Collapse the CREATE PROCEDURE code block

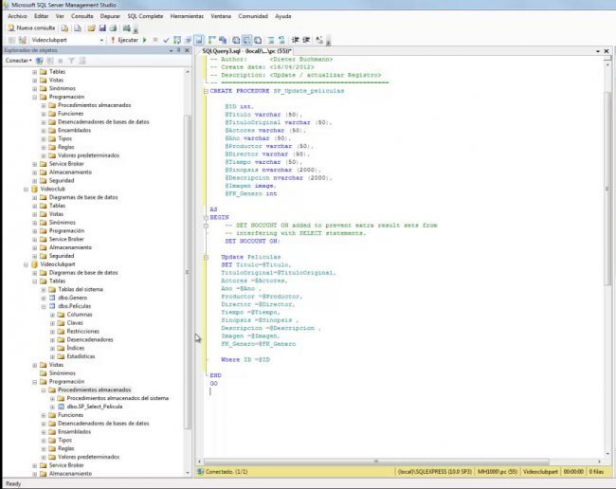204,91
